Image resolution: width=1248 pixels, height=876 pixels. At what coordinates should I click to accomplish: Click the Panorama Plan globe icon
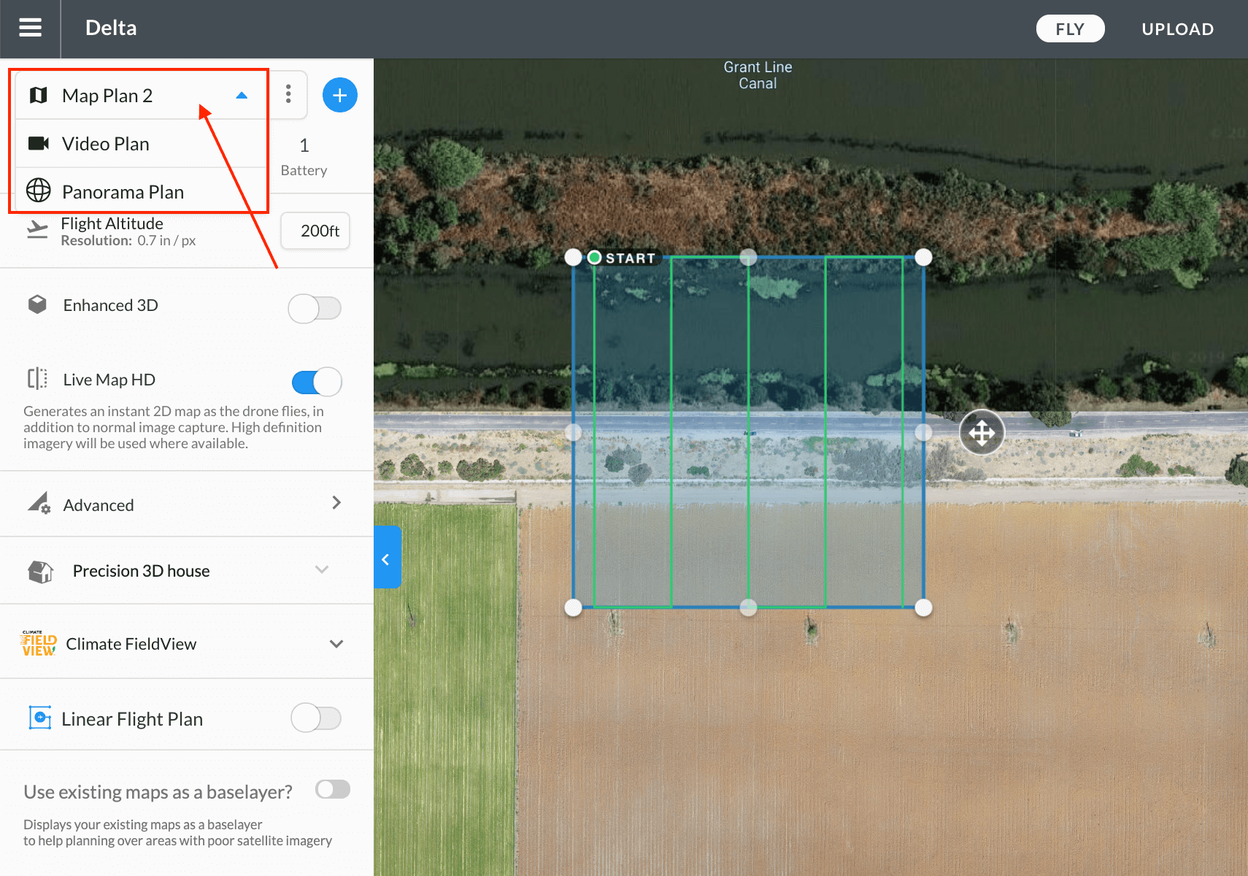[39, 191]
